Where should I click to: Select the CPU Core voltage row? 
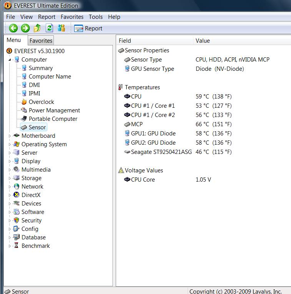[168, 180]
